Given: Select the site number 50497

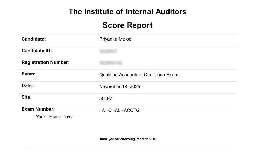Looking at the screenshot, I should coord(106,99).
